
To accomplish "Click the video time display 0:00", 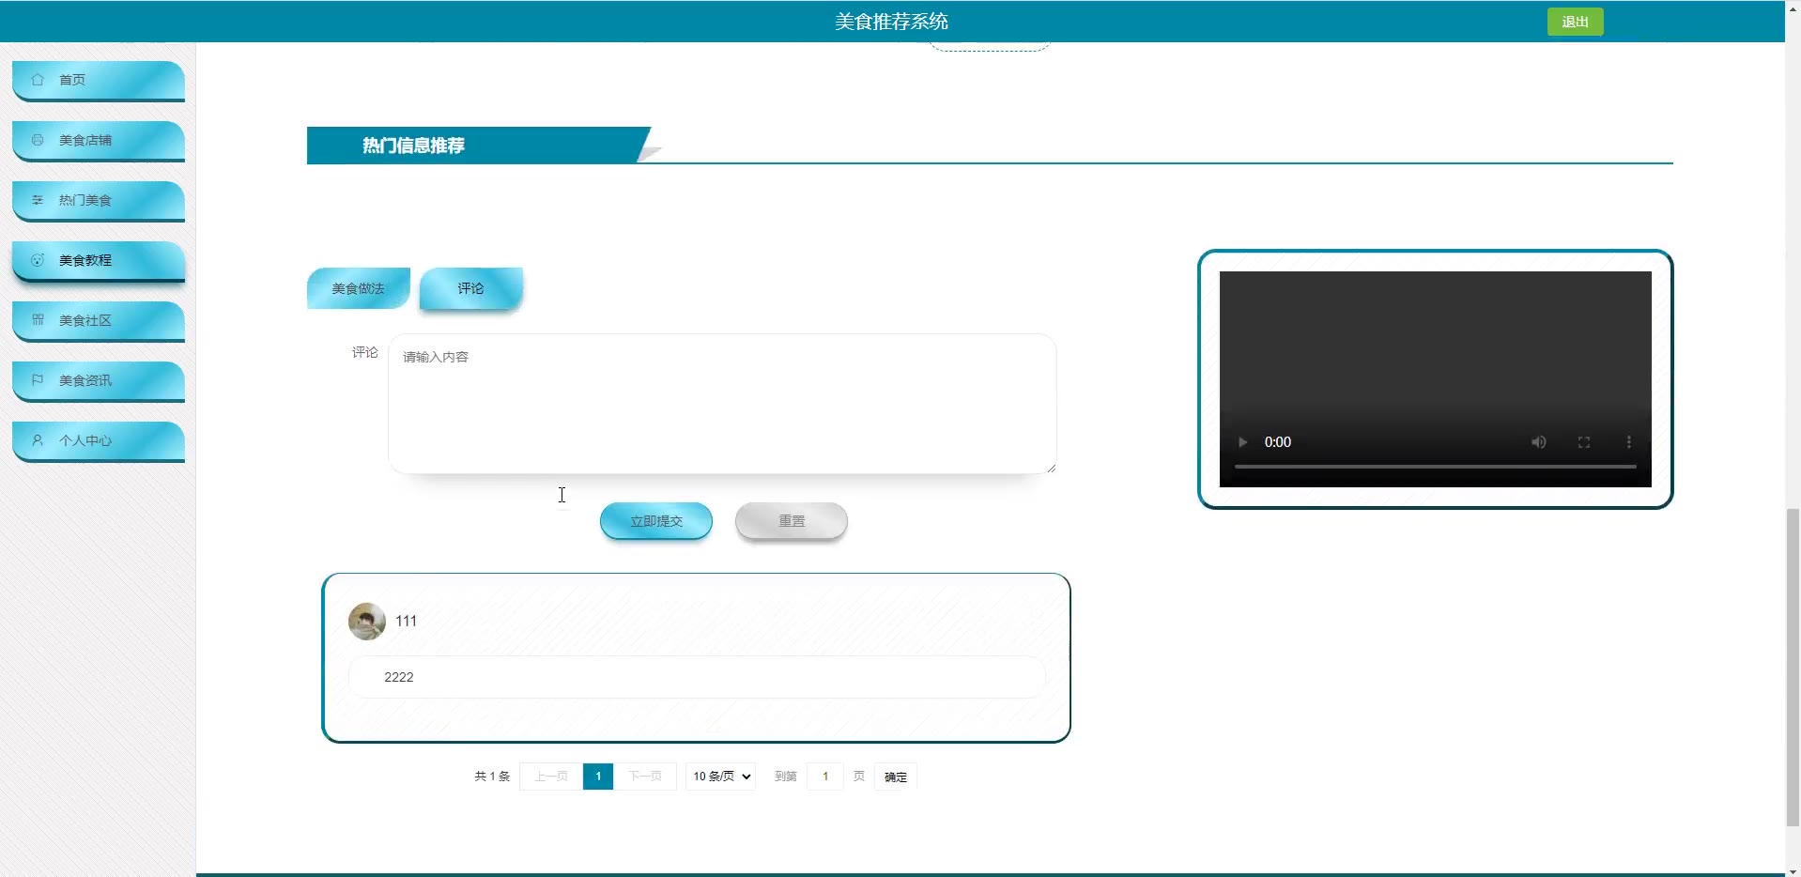I will [1278, 442].
